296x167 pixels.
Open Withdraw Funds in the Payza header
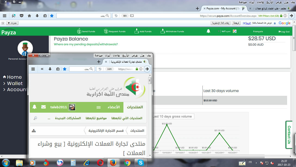pos(172,31)
